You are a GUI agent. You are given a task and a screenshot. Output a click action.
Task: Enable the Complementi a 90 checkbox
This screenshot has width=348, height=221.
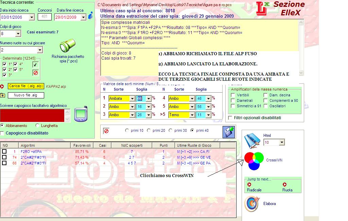point(265,100)
